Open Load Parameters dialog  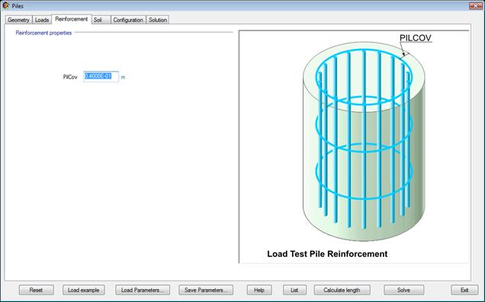click(x=143, y=290)
